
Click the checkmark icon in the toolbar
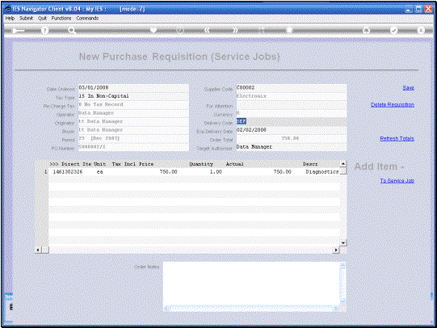click(393, 31)
